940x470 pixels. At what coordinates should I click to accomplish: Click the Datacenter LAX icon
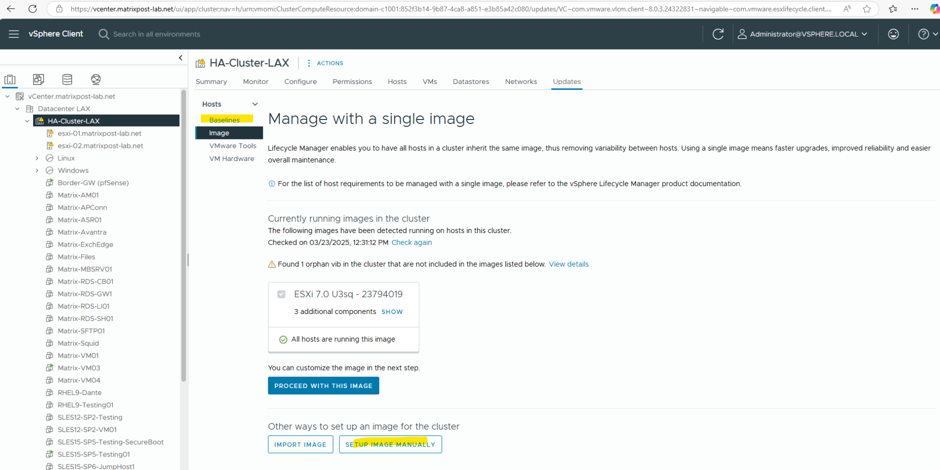point(30,108)
